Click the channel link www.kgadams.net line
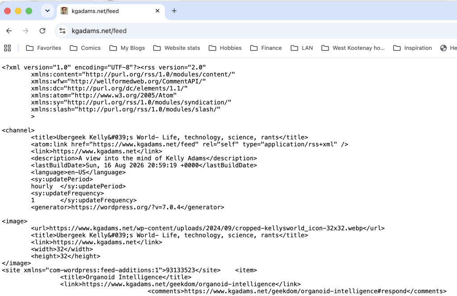Viewport: 457px width, 296px height. (96, 151)
